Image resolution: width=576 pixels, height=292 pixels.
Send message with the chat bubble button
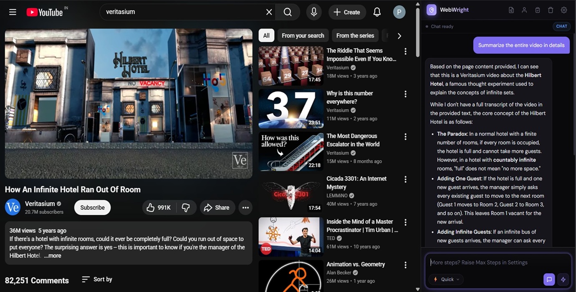[x=549, y=279]
